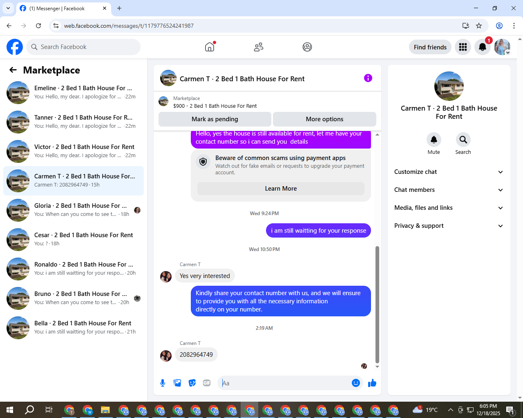The image size is (523, 418).
Task: Bookmark this page with the star icon
Action: [479, 26]
